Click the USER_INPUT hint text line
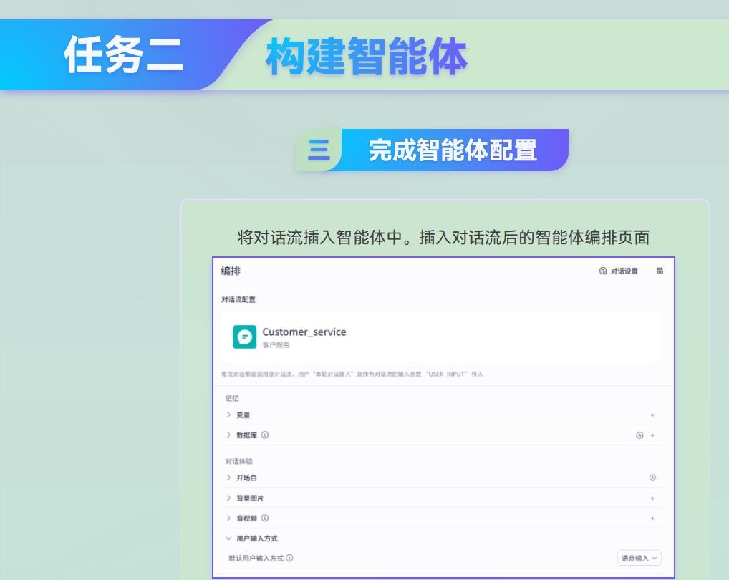This screenshot has height=580, width=729. [352, 374]
